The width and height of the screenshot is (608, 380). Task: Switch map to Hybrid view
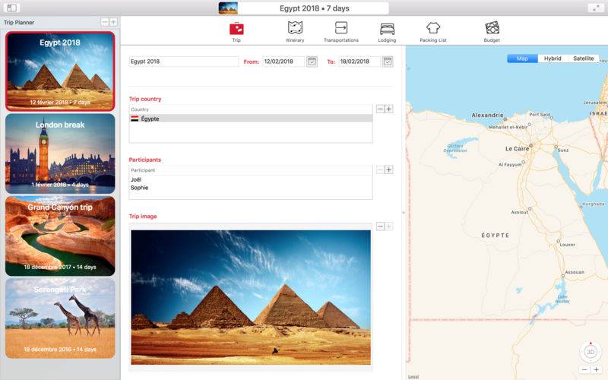coord(553,59)
